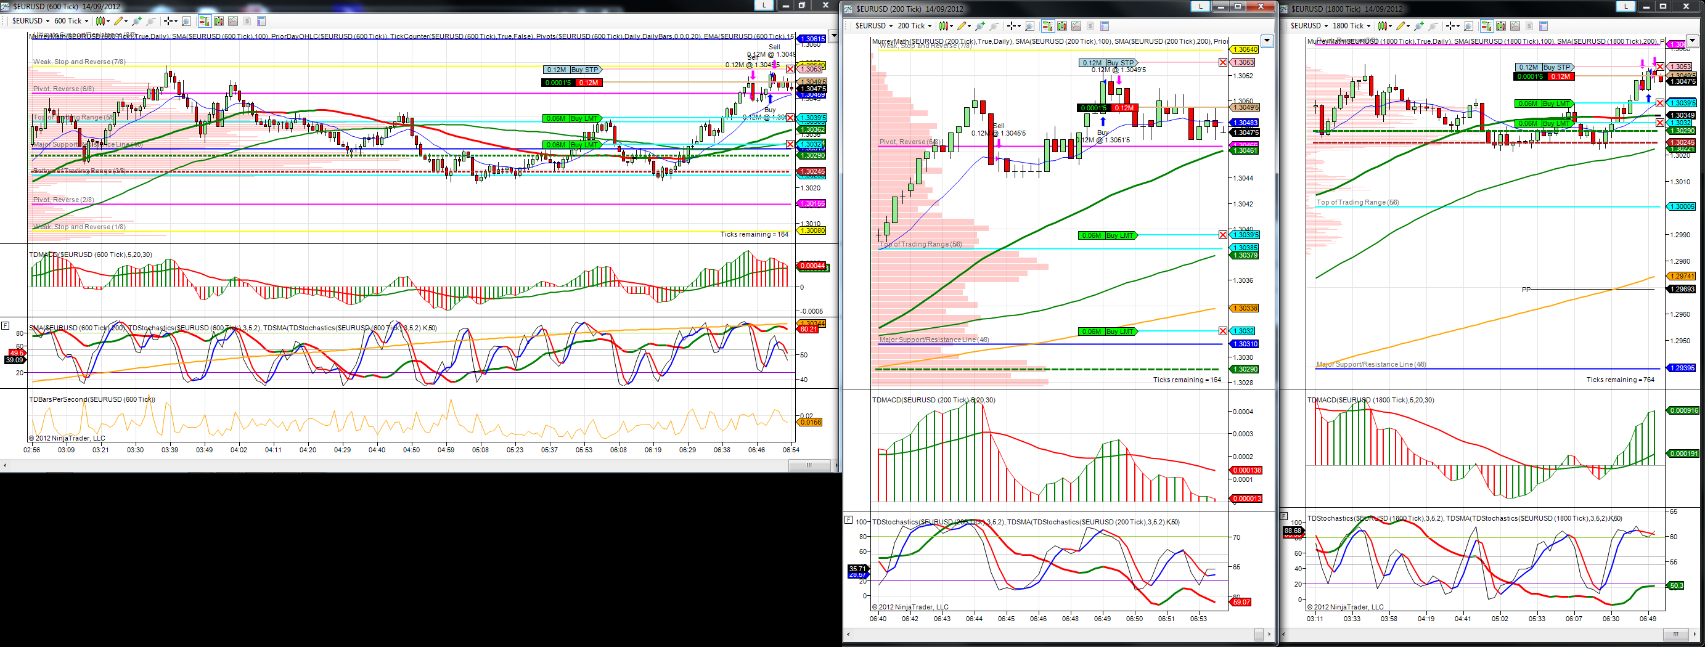Cancel Buy LMT order at 1.3032 in 200 Tick chart
Viewport: 1705px width, 647px height.
tap(1222, 331)
